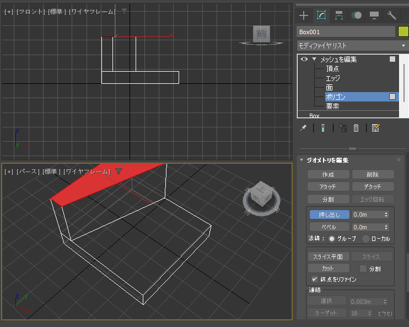Select 頂点 sub-object level
The height and width of the screenshot is (327, 409).
(x=332, y=68)
